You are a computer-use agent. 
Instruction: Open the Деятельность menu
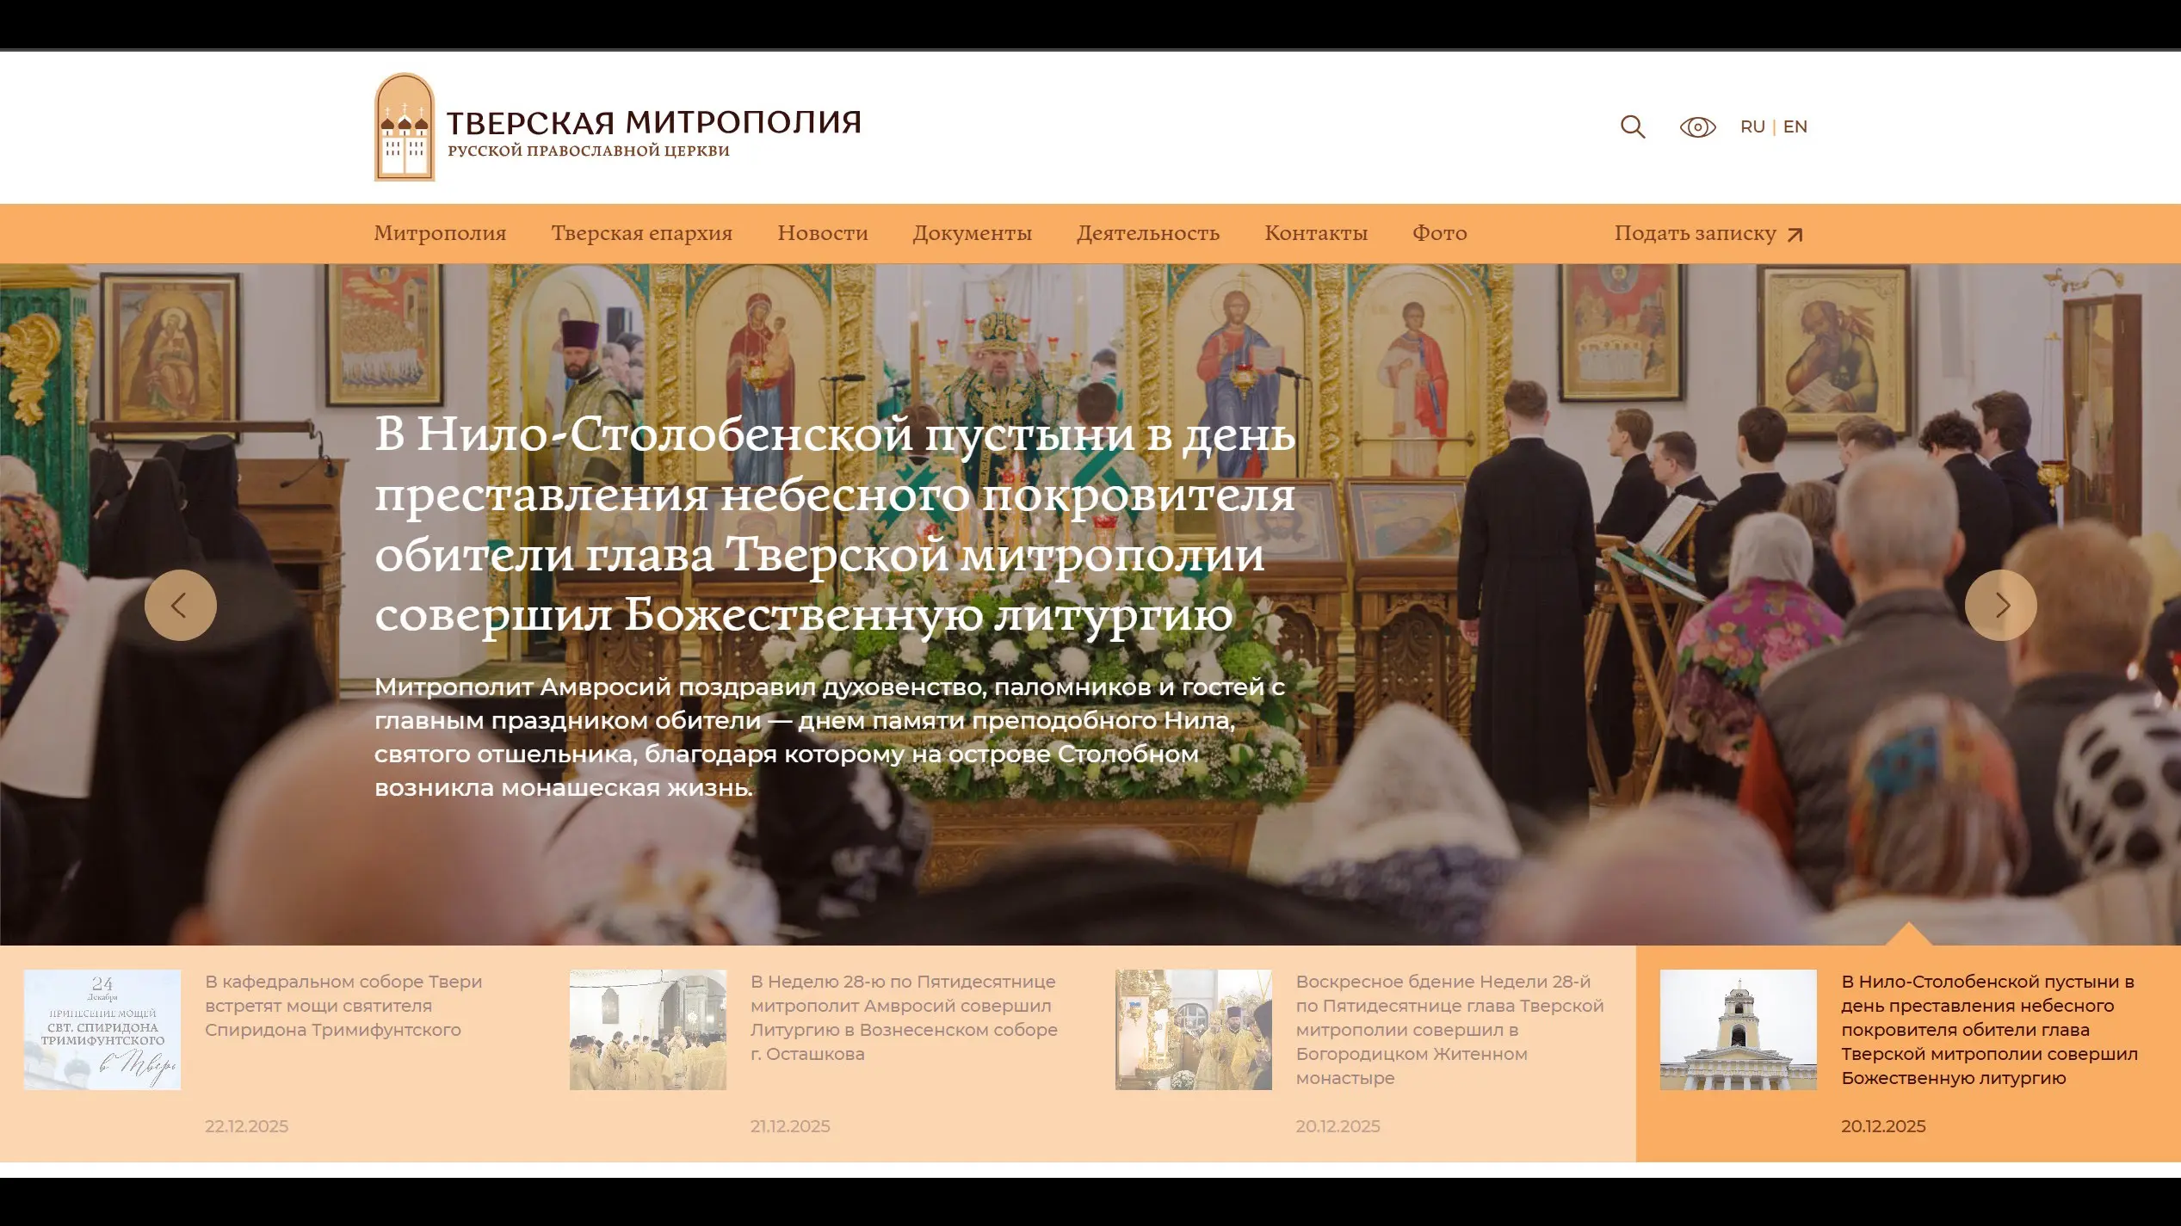pyautogui.click(x=1147, y=233)
